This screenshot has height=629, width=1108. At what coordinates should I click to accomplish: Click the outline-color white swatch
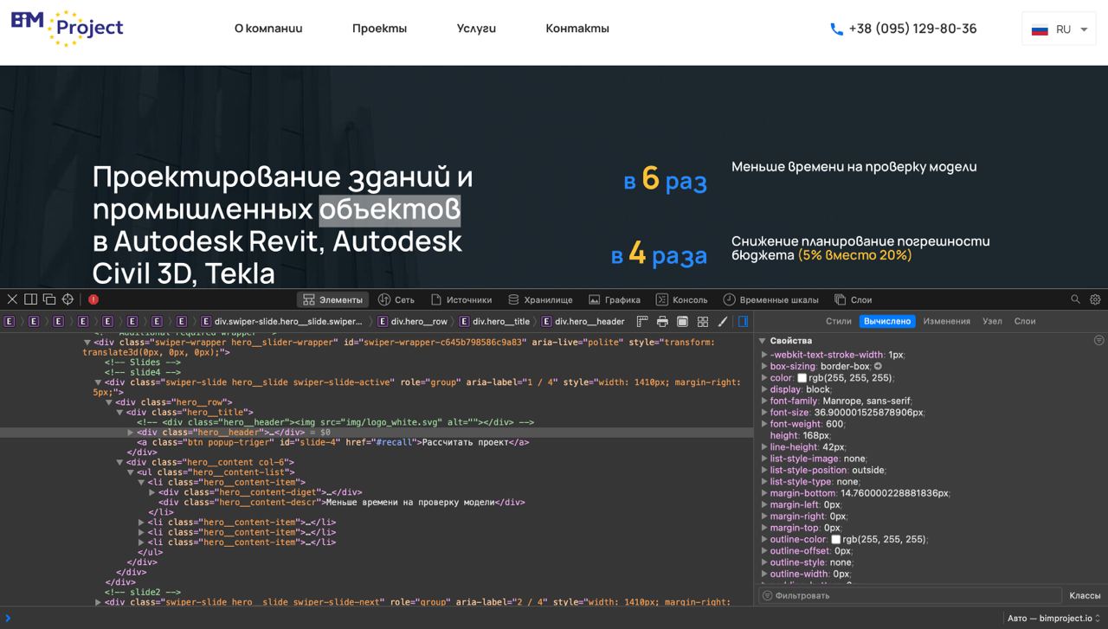click(835, 539)
